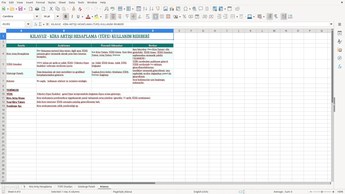Align text right
This screenshot has height=194, width=345.
120,17
